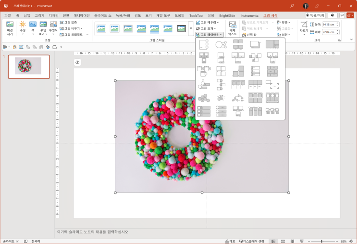Click the zoom slider handle in status bar
The width and height of the screenshot is (357, 244).
322,241
